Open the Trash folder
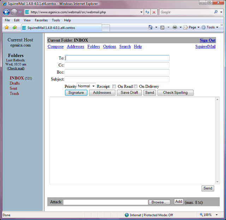 click(x=14, y=93)
